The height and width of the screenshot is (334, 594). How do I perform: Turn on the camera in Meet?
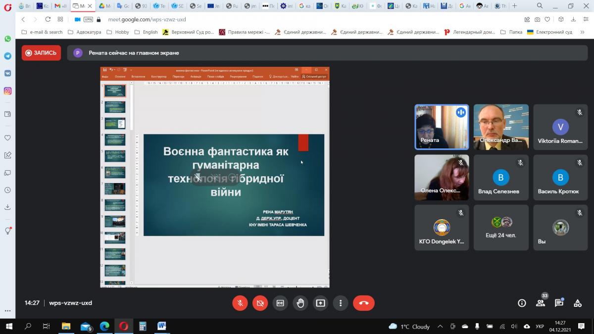click(260, 303)
